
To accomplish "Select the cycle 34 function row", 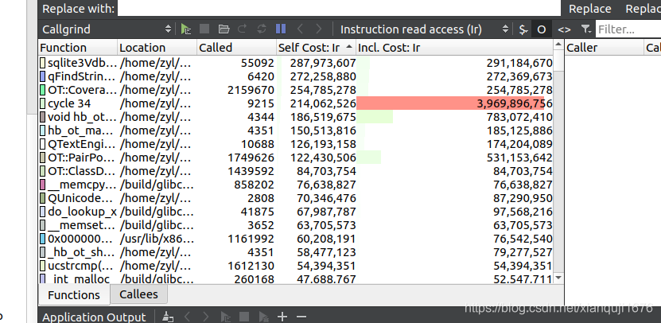I will coord(296,103).
